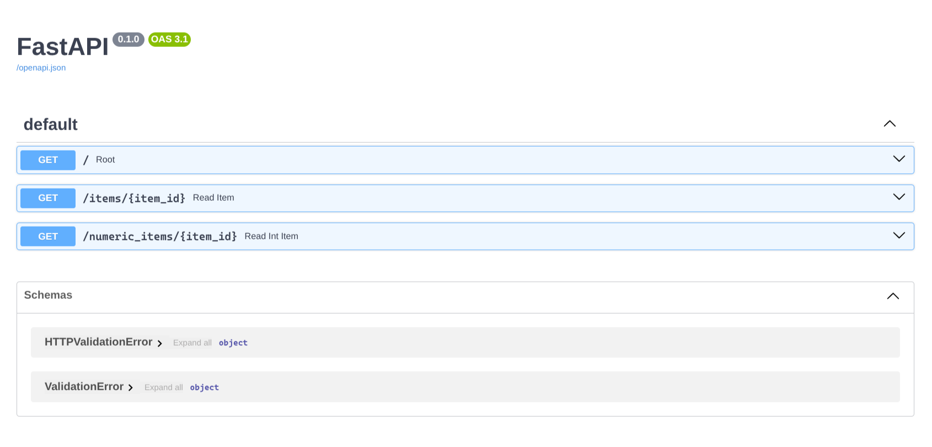Click HTTPValidationError schema name
Viewport: 932px width, 447px height.
click(99, 342)
